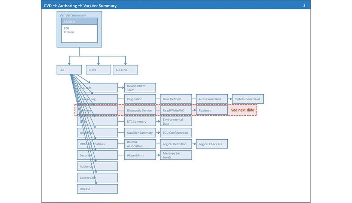Open the DTC Summary box
352x203 pixels.
click(140, 121)
